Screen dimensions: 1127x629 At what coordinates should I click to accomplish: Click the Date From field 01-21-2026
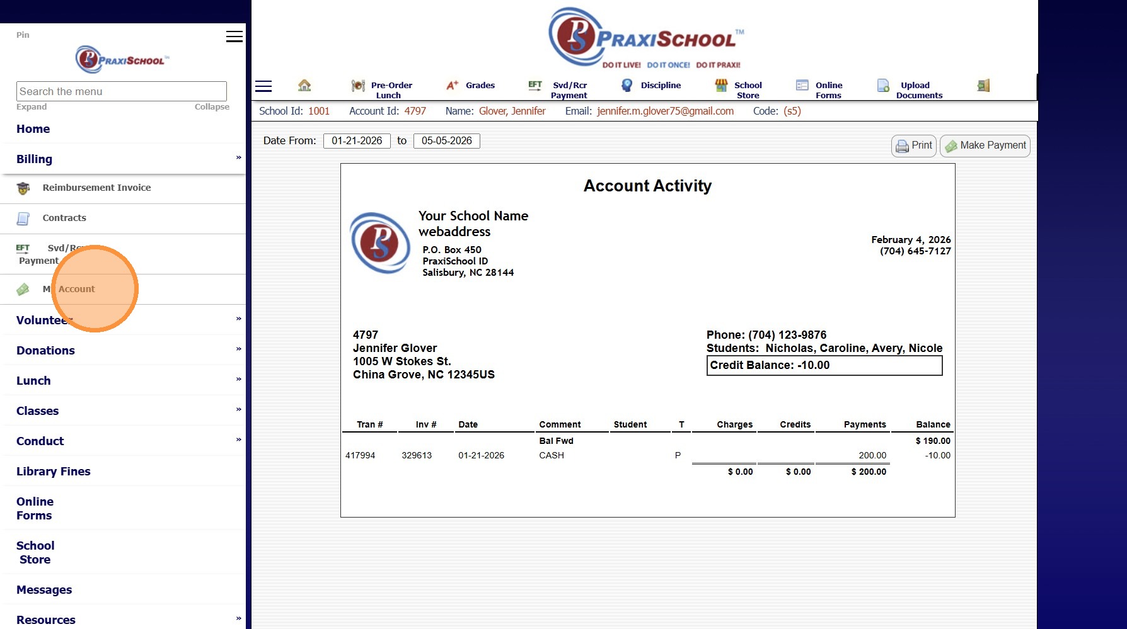click(357, 141)
